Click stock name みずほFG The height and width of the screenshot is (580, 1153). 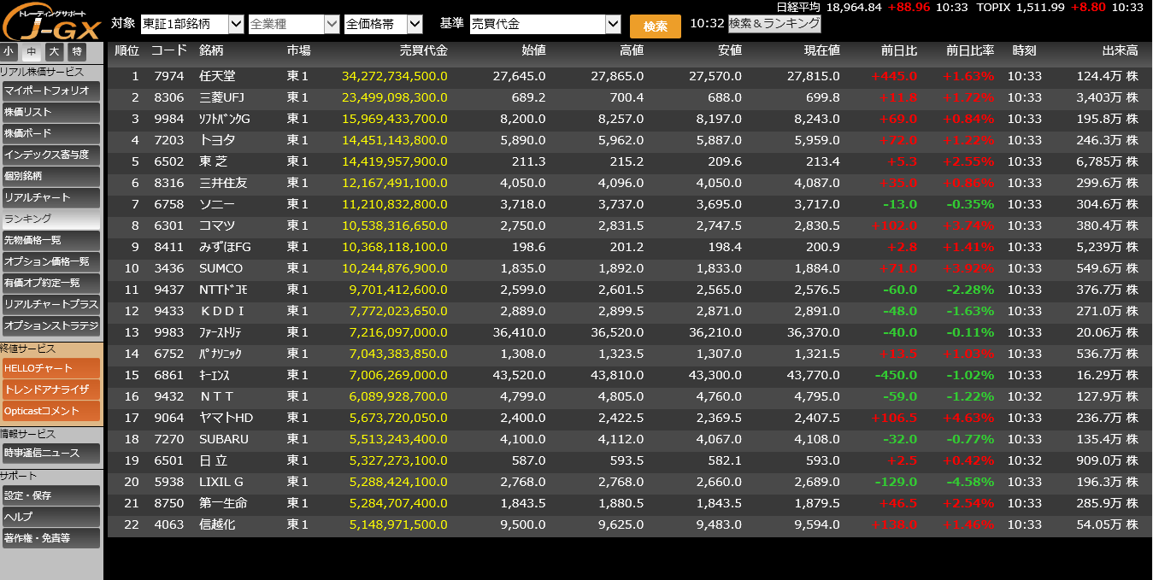[225, 247]
